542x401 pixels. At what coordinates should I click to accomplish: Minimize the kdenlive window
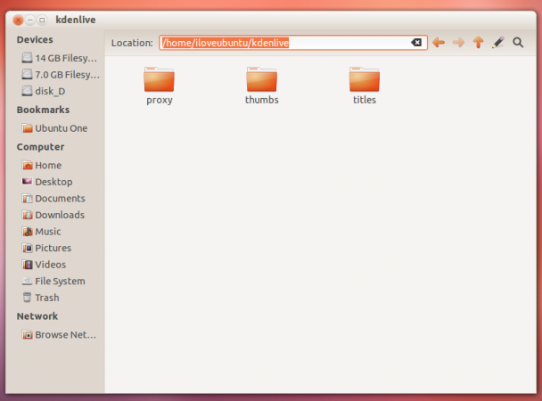point(30,20)
